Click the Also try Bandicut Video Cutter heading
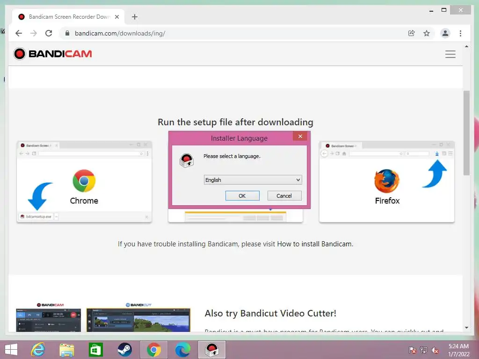 pos(270,313)
